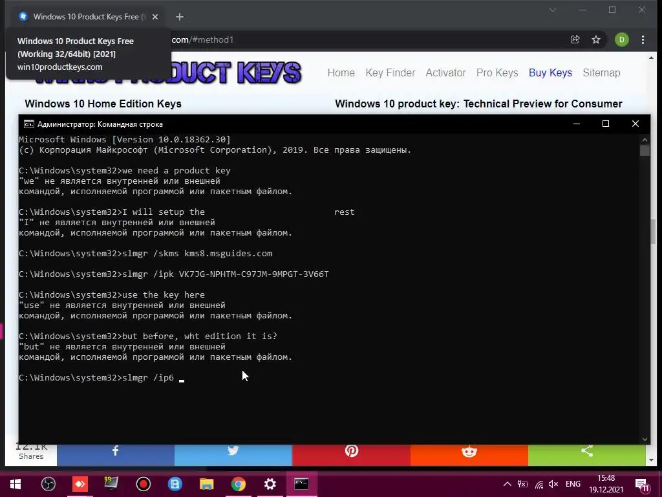Click the battery status tray icon

pos(522,484)
